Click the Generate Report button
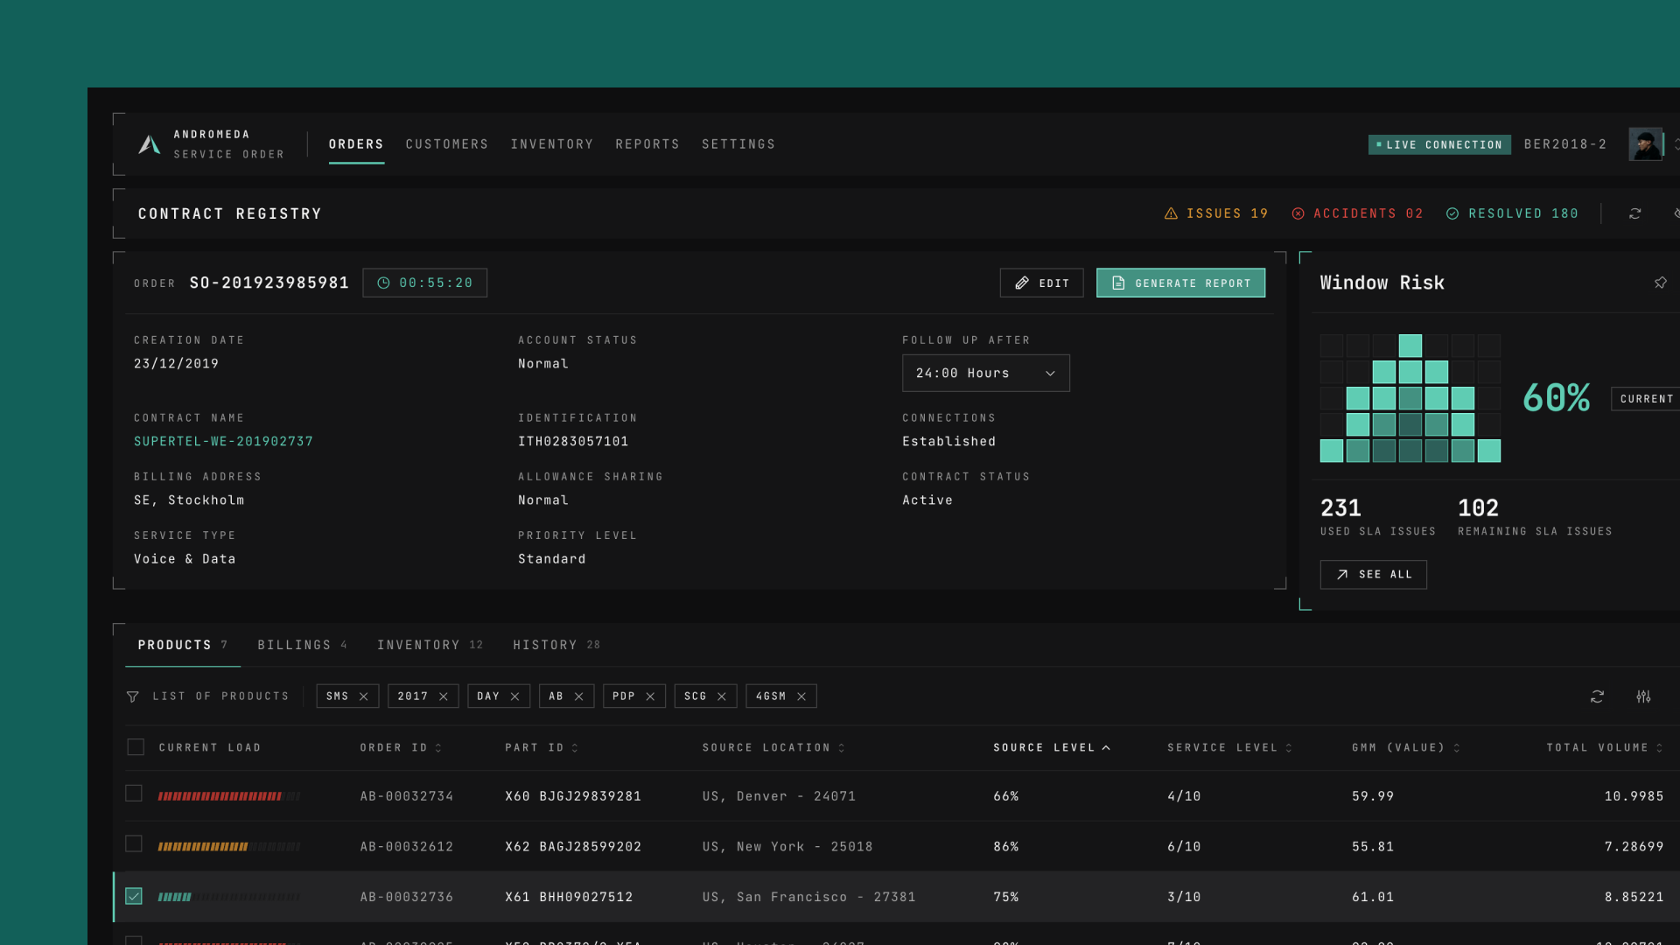This screenshot has height=945, width=1680. click(1180, 283)
